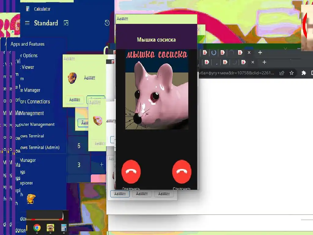Open Google Chrome from the taskbar
This screenshot has width=313, height=235.
pyautogui.click(x=37, y=228)
